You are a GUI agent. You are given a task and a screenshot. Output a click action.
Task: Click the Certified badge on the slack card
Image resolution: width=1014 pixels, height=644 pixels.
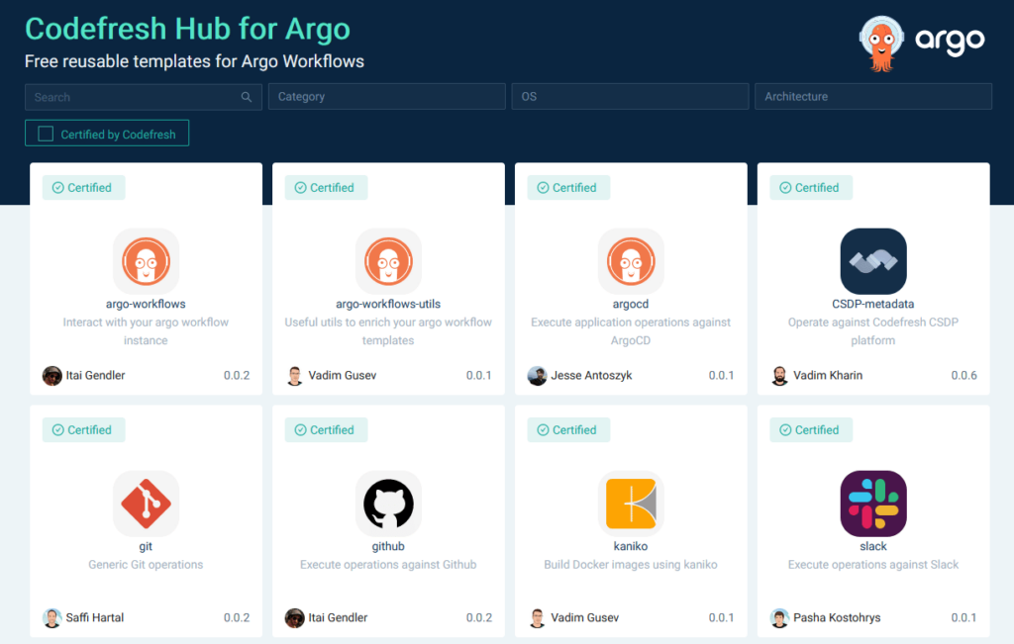pyautogui.click(x=810, y=429)
